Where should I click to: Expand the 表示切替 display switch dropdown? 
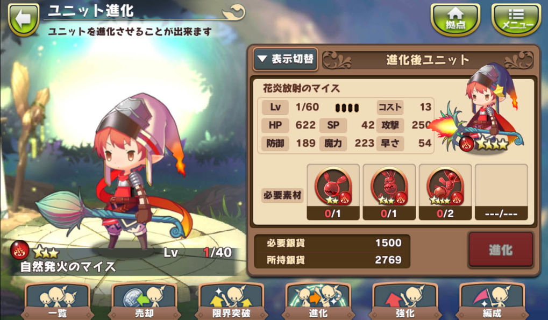coord(286,59)
